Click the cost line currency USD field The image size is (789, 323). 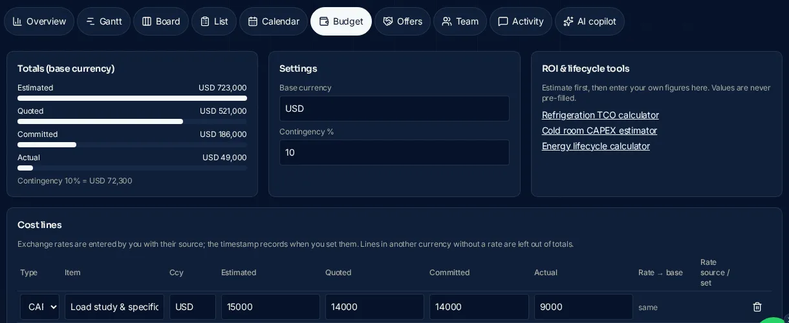click(x=193, y=307)
